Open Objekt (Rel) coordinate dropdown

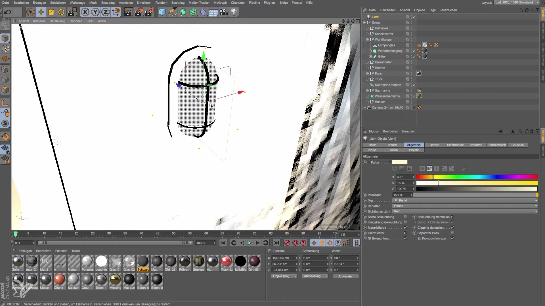[284, 276]
